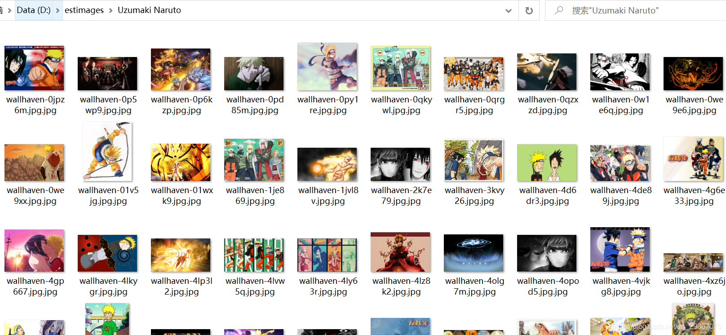Select thumbnail wallhaven-4lp3l2.jpg.jpg
The height and width of the screenshot is (335, 726).
[x=181, y=255]
